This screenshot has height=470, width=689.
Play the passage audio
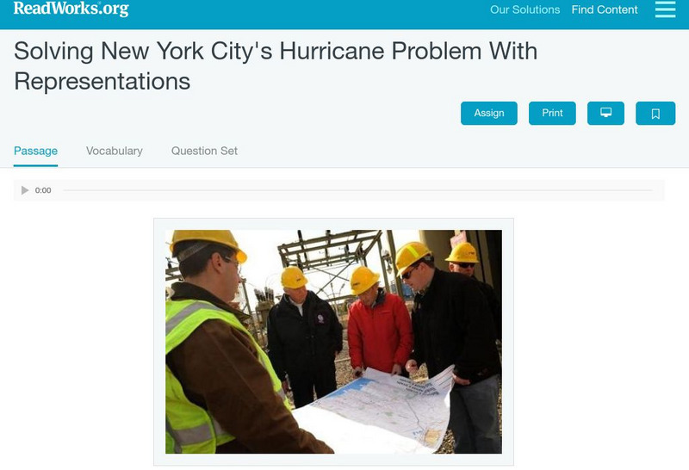point(25,190)
